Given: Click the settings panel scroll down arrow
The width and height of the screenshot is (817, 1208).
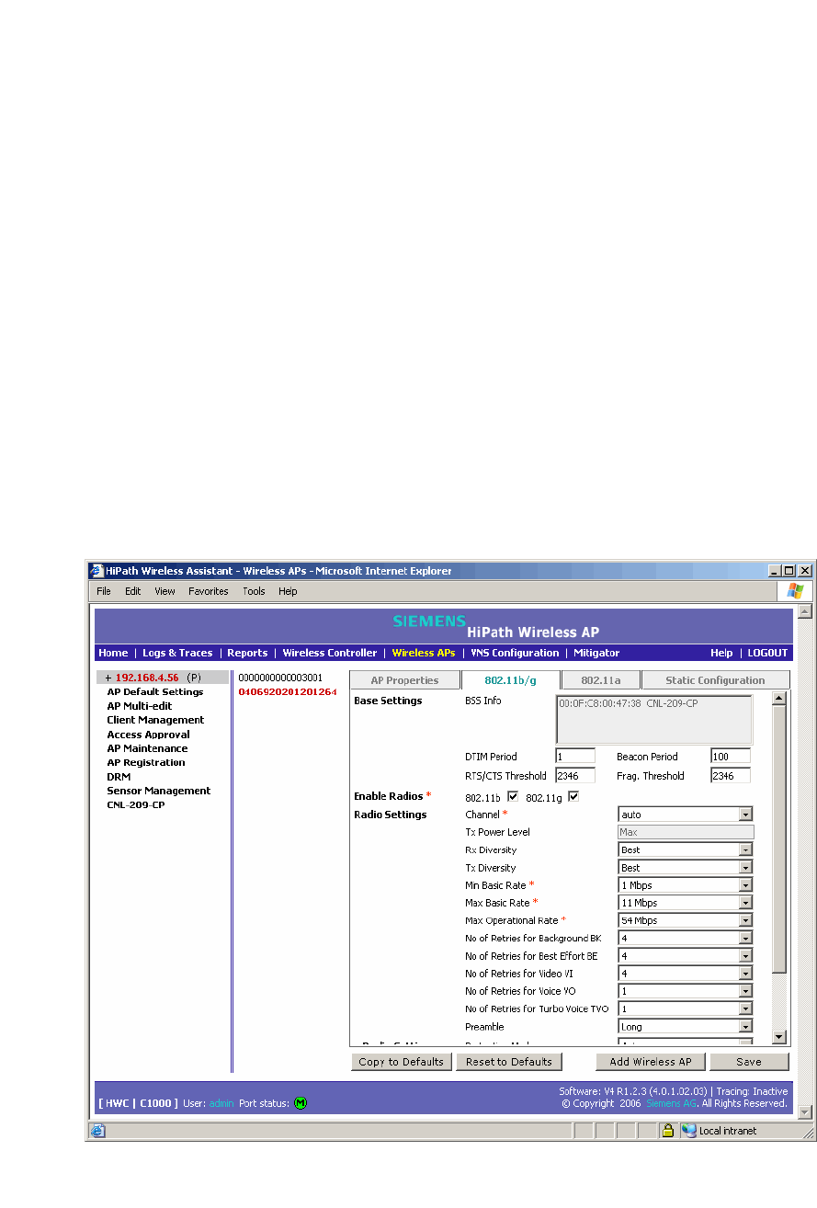Looking at the screenshot, I should click(x=779, y=1037).
